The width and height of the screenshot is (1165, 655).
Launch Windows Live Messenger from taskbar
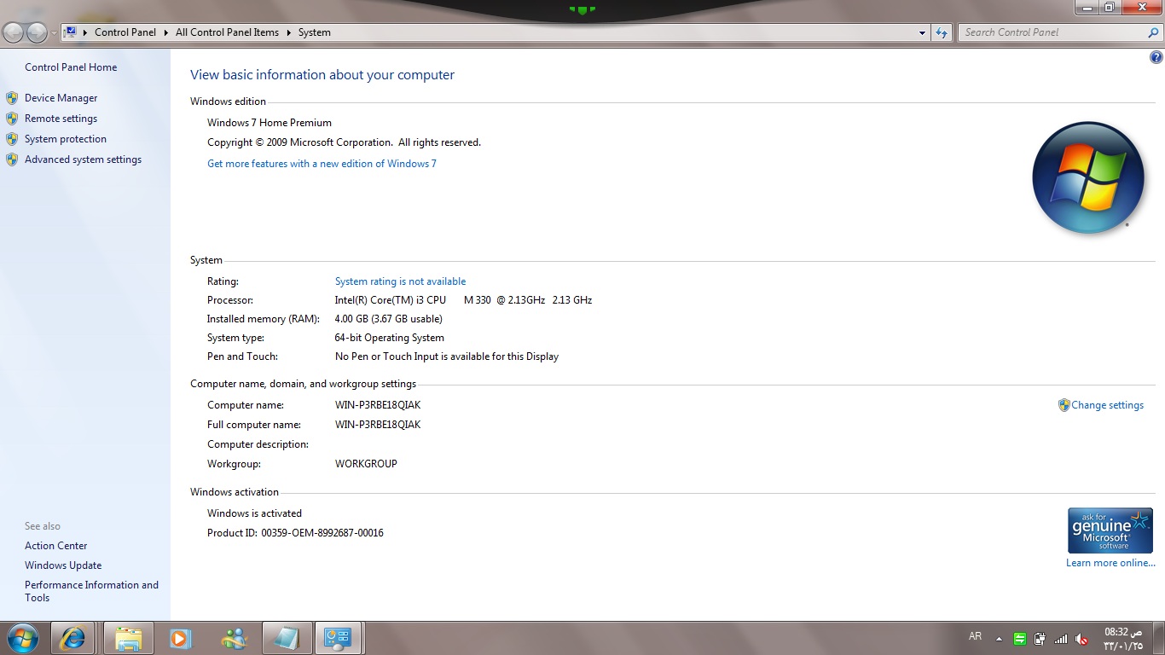(233, 638)
